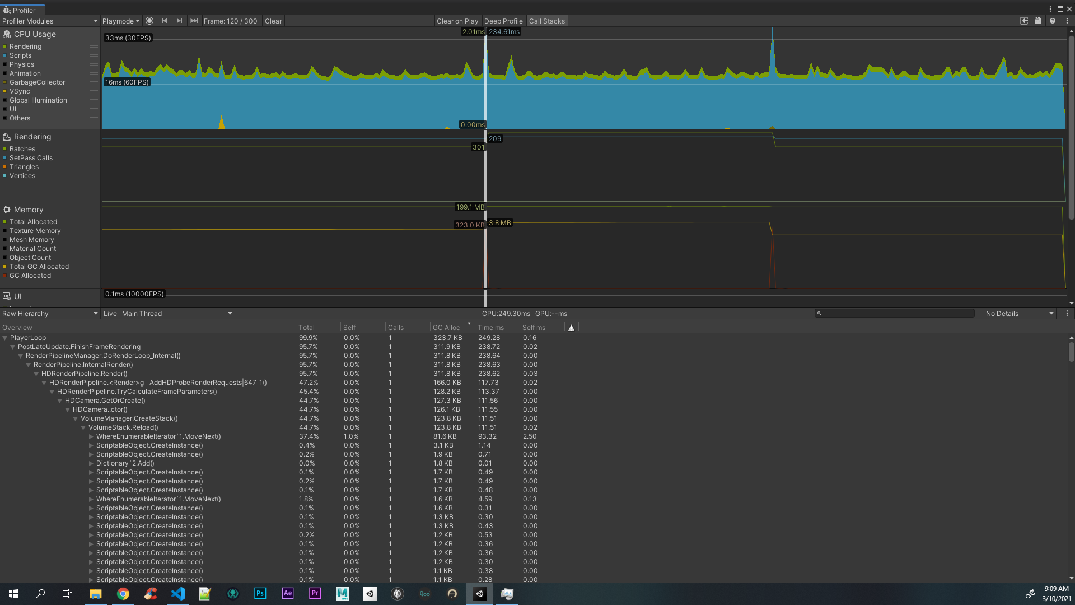Image resolution: width=1075 pixels, height=605 pixels.
Task: Open profiler help documentation icon
Action: (1053, 21)
